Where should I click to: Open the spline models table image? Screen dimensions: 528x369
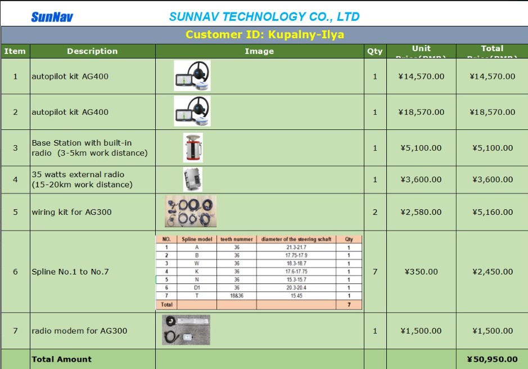259,272
